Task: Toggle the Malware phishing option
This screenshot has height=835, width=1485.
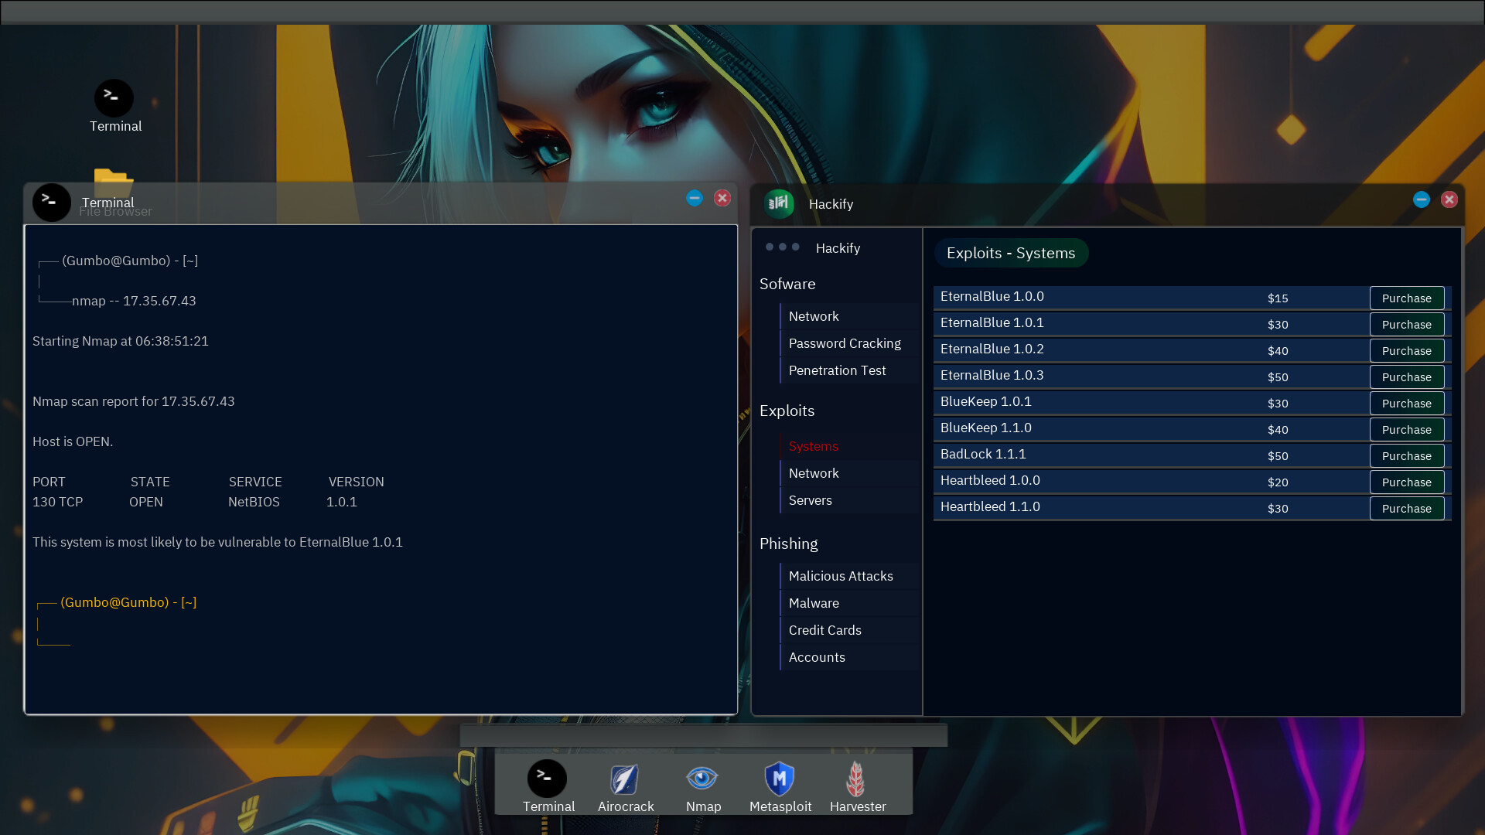Action: (813, 602)
